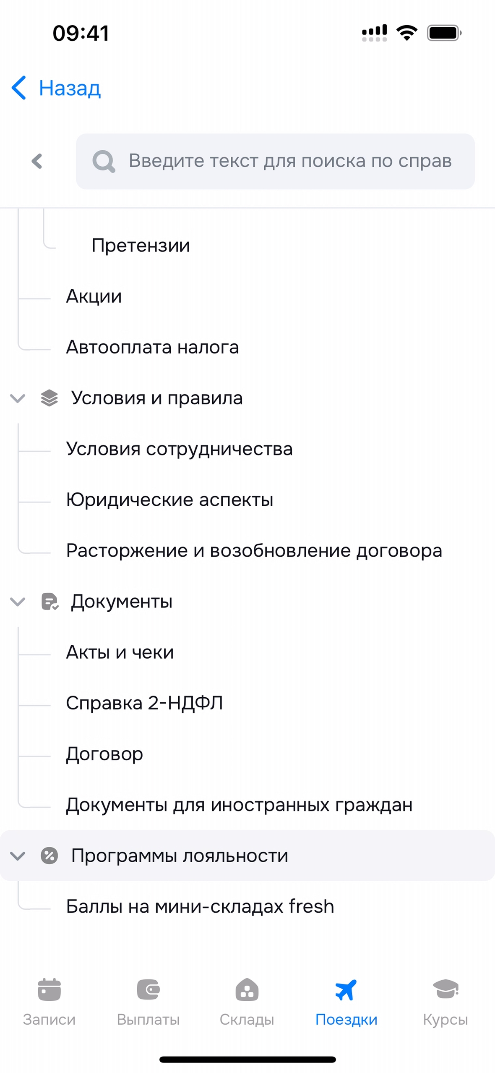Collapse the Программы лояльности section
The width and height of the screenshot is (495, 1073).
pyautogui.click(x=18, y=856)
